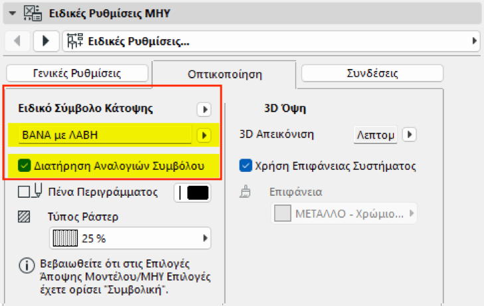Go to previous settings page arrow
The height and width of the screenshot is (306, 484).
(18, 41)
